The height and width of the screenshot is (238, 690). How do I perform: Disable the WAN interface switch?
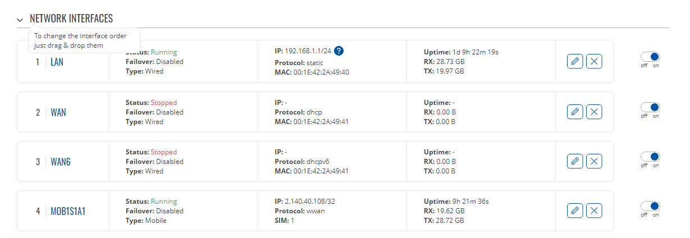[650, 107]
